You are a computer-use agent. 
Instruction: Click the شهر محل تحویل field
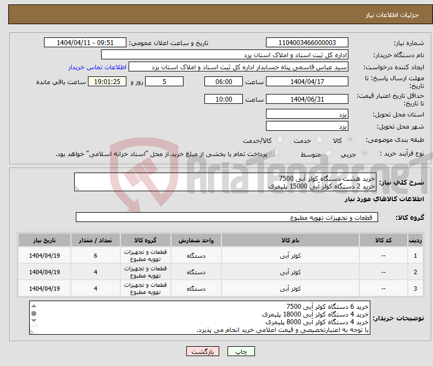pos(307,126)
